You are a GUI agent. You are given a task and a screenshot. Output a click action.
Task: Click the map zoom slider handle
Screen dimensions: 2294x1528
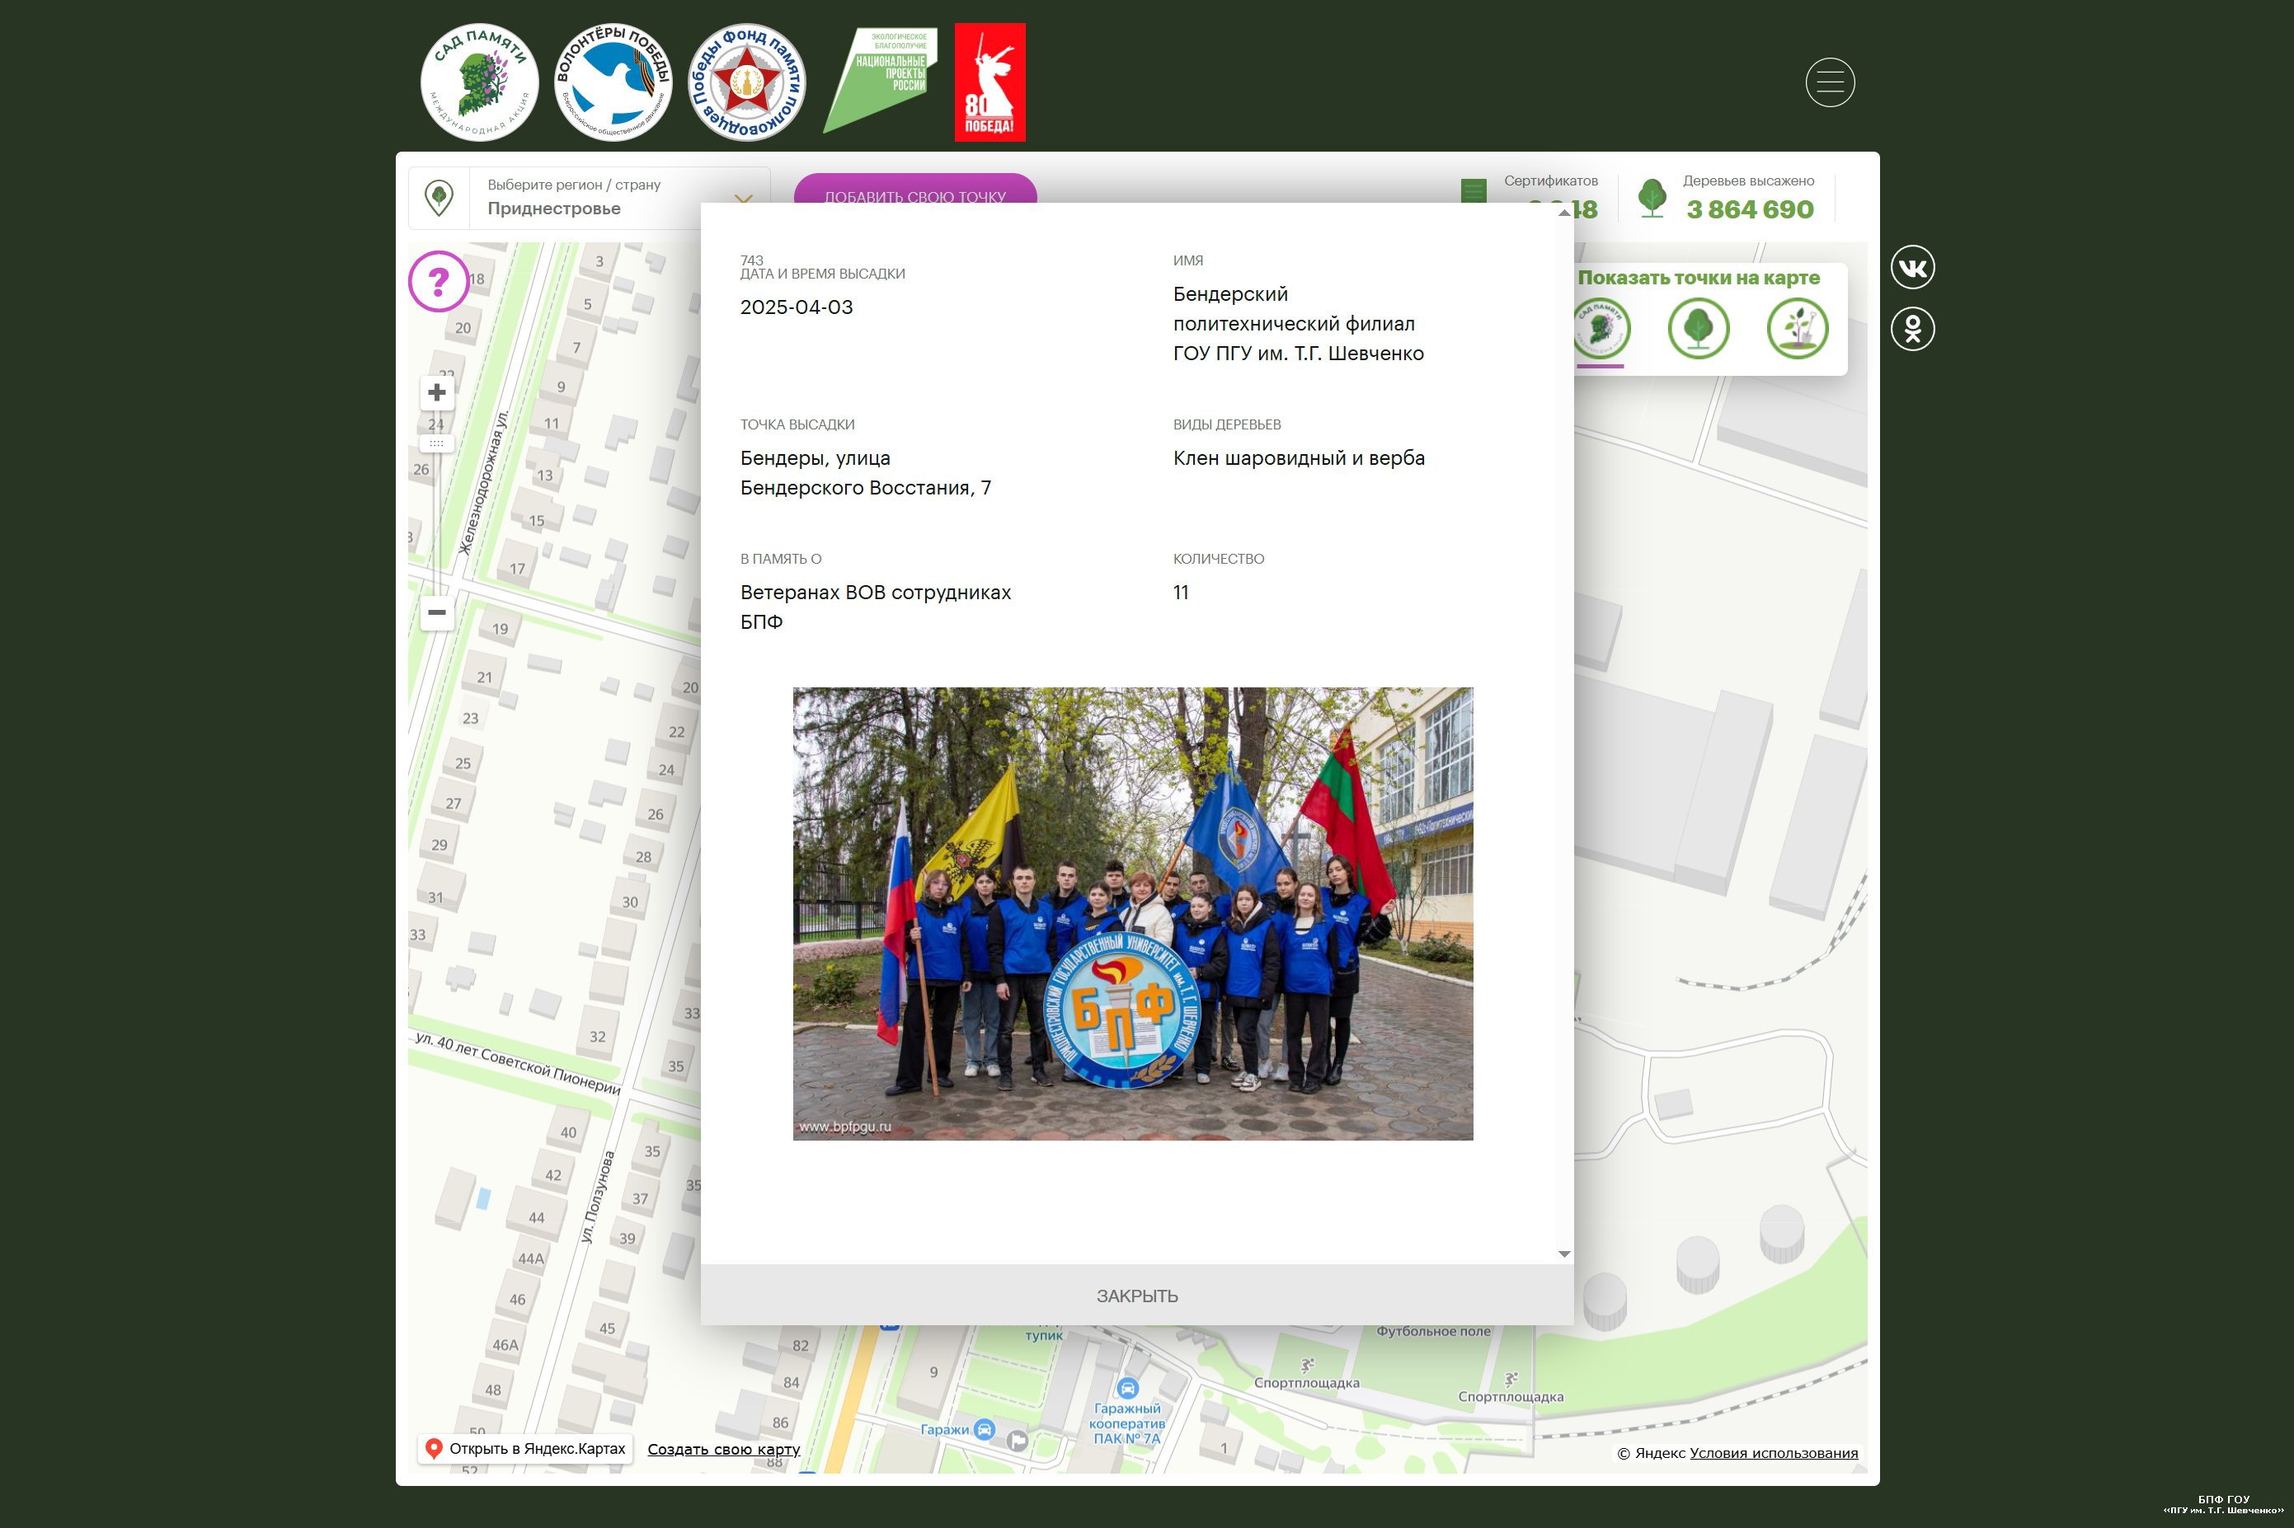(x=437, y=443)
